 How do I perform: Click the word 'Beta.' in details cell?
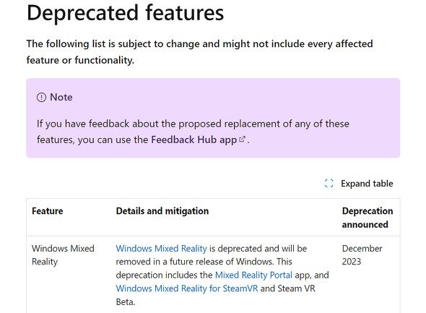[x=126, y=302]
